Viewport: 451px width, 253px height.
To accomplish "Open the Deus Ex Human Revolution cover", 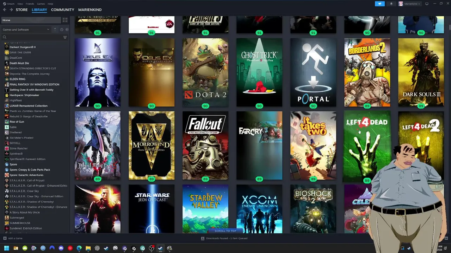I will click(152, 72).
